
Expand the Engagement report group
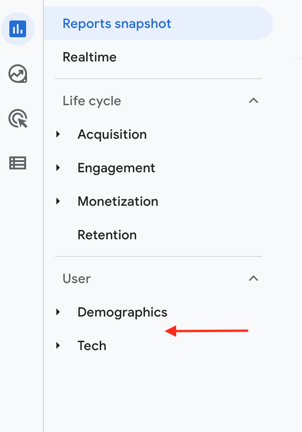point(58,168)
